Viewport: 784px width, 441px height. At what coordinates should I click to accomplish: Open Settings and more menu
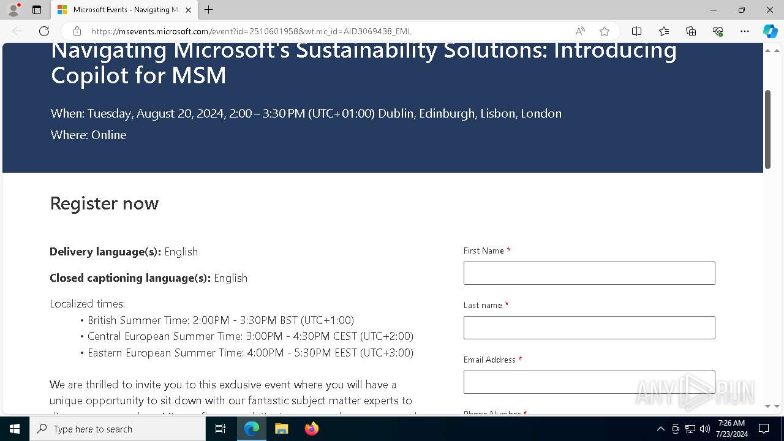pyautogui.click(x=745, y=31)
